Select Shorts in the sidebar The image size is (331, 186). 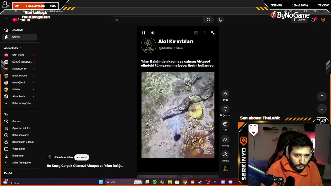[20, 37]
